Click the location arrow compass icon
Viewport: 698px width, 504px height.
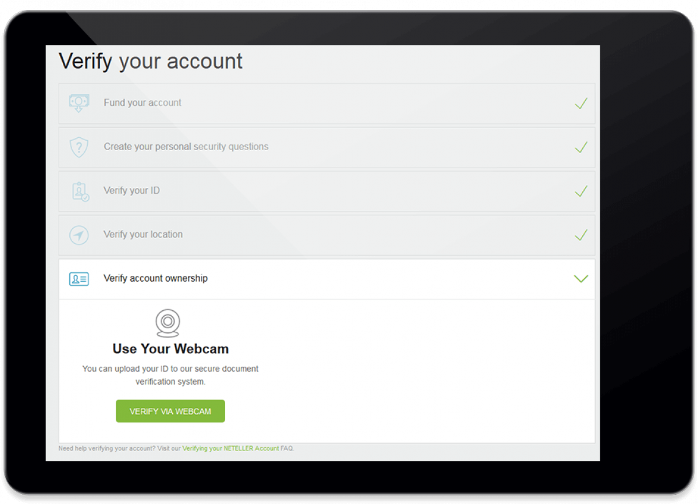tap(79, 235)
